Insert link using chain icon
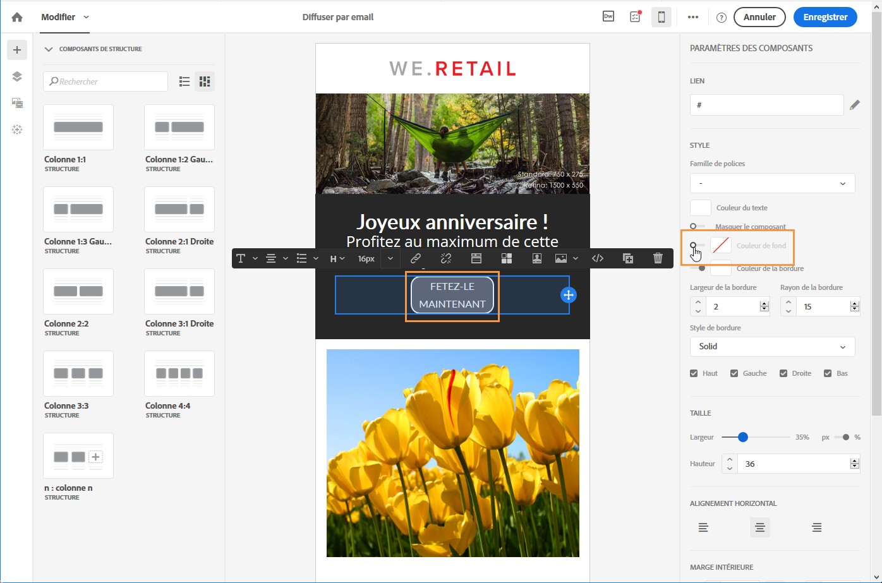This screenshot has width=882, height=583. (x=416, y=258)
